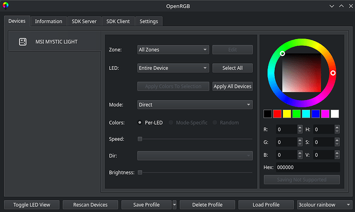
Task: Click the B value input field
Action: pyautogui.click(x=287, y=155)
